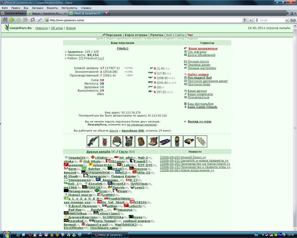The width and height of the screenshot is (297, 238).
Task: Click the GanjaWars leaf logo
Action: click(x=7, y=28)
